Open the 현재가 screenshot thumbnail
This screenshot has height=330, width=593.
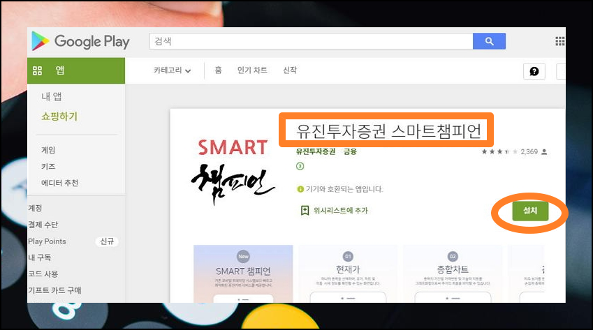click(348, 273)
